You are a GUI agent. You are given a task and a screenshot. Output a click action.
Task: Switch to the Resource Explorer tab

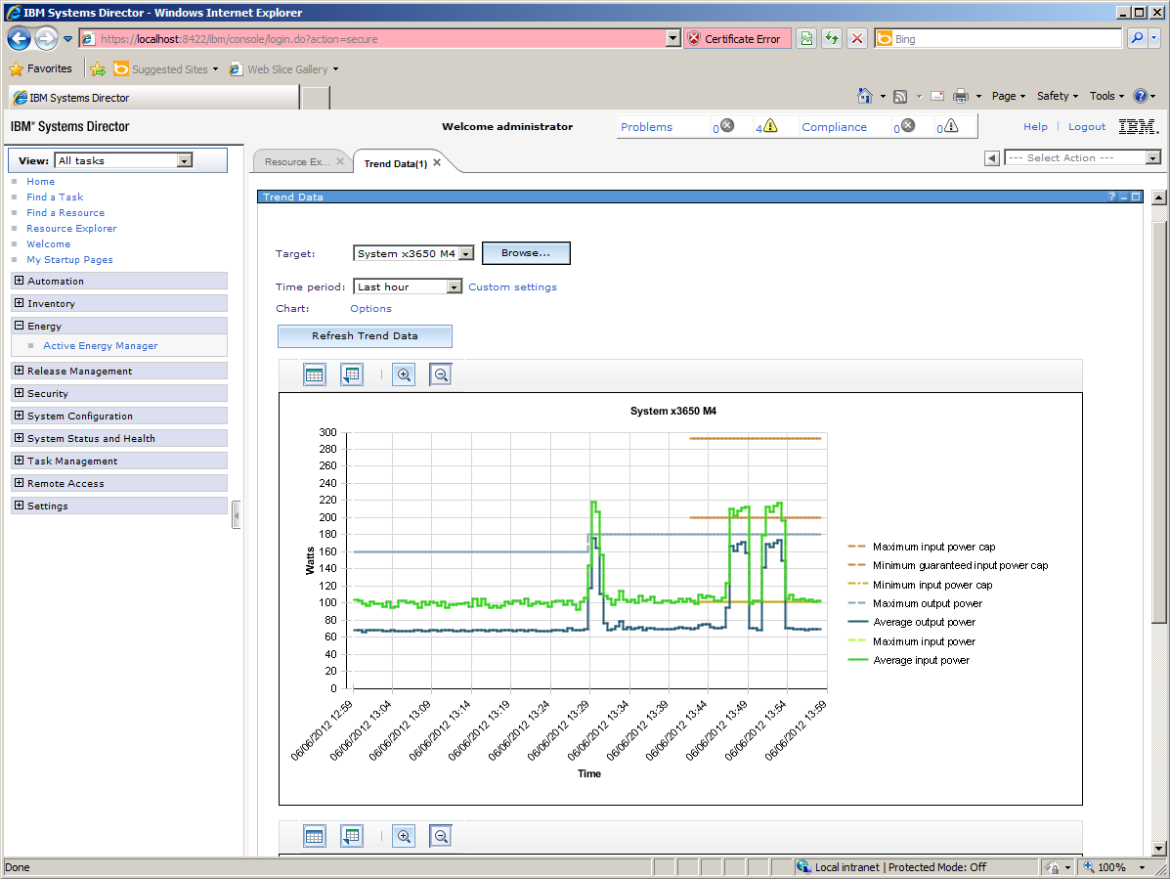297,162
